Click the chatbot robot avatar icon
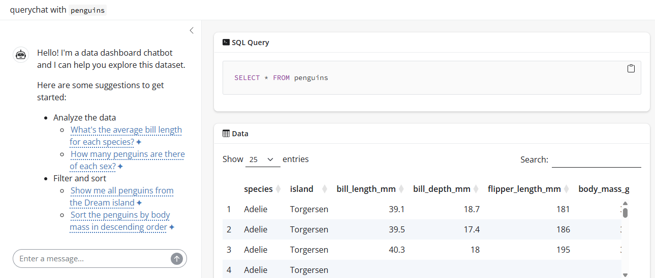The height and width of the screenshot is (278, 655). (21, 55)
